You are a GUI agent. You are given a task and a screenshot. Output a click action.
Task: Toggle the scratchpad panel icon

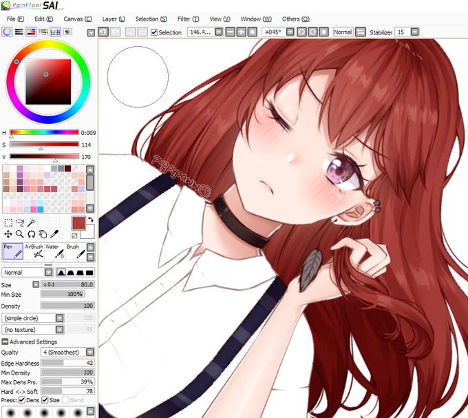point(67,32)
